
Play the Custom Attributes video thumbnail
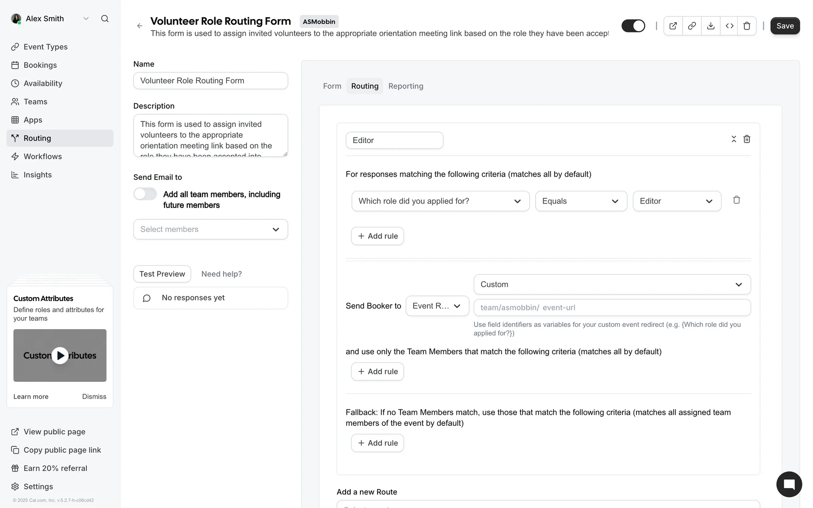coord(60,356)
